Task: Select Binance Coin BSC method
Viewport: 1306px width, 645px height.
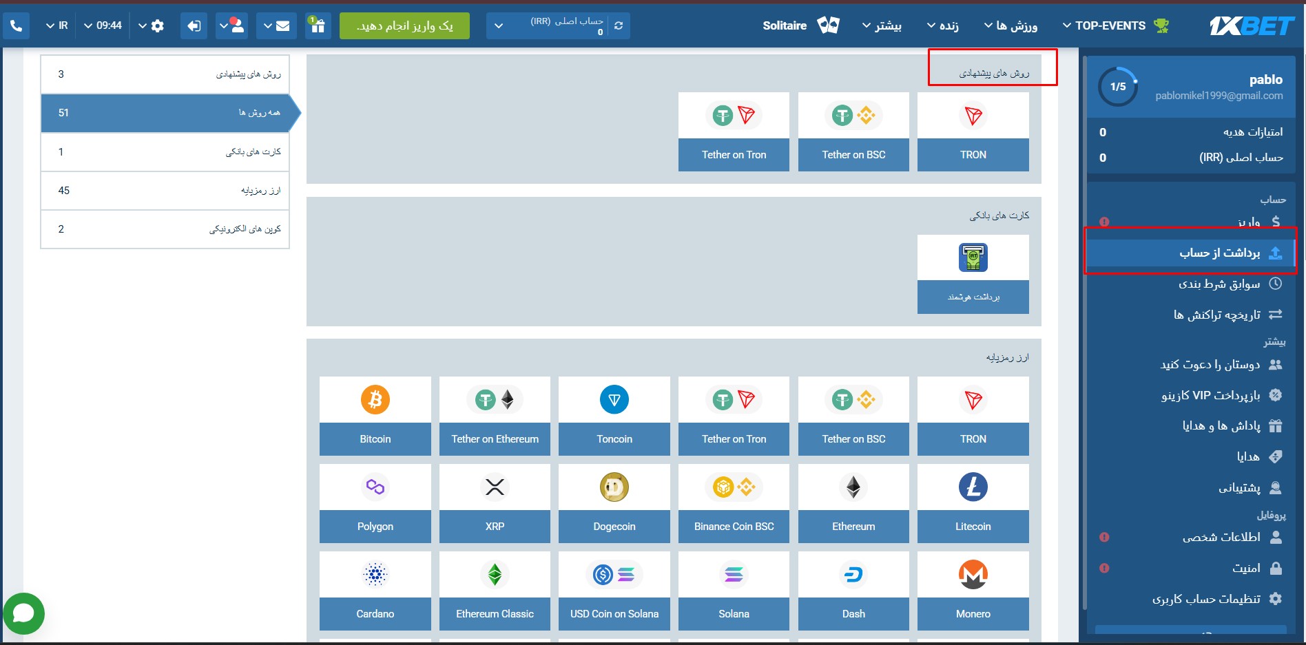Action: [734, 503]
